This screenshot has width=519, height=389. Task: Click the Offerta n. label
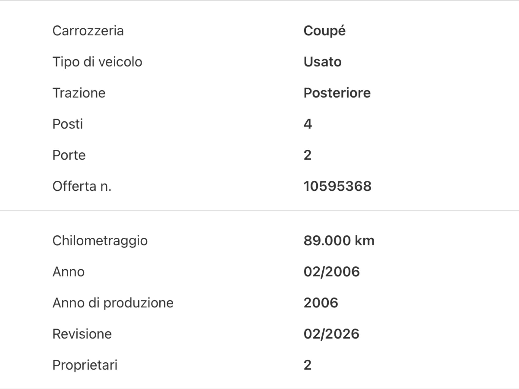(x=82, y=186)
